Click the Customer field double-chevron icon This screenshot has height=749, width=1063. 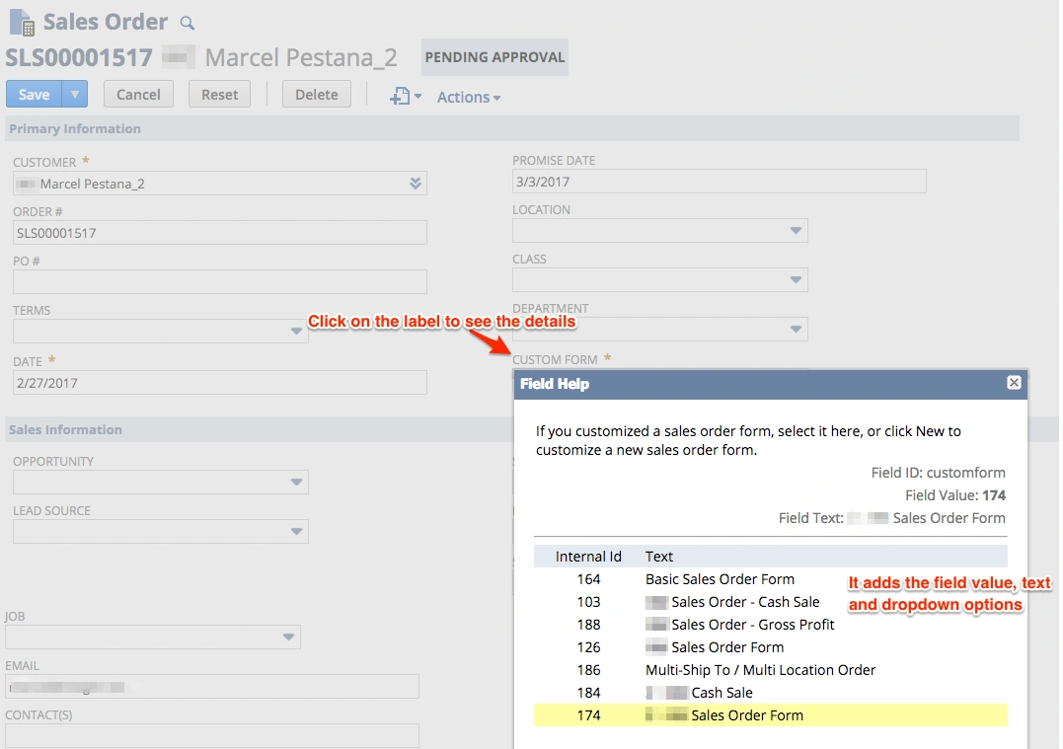pyautogui.click(x=416, y=184)
